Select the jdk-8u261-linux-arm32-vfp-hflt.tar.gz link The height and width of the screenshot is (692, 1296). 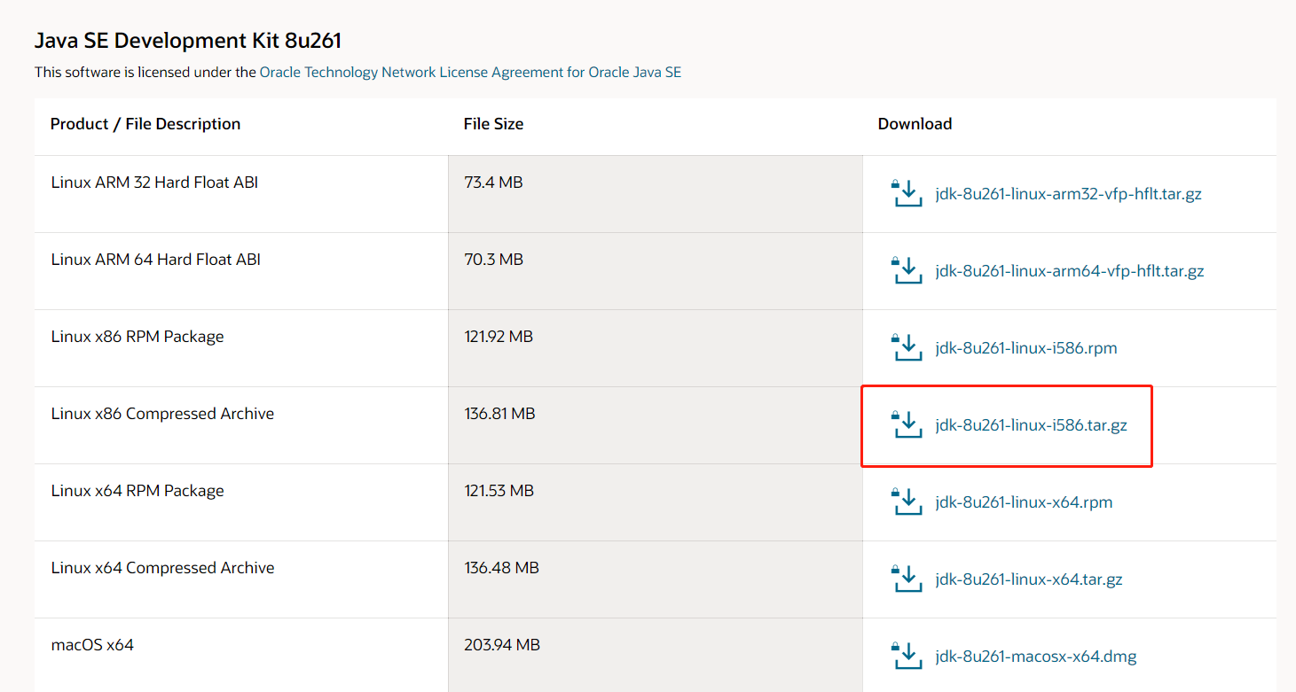[1069, 193]
